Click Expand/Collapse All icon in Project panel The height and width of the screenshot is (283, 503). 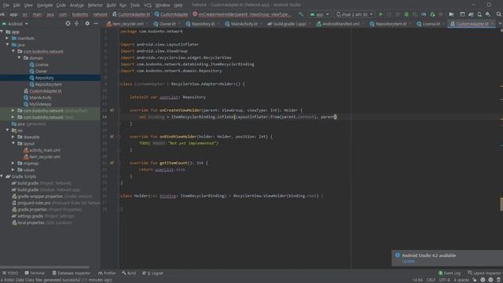[x=77, y=24]
